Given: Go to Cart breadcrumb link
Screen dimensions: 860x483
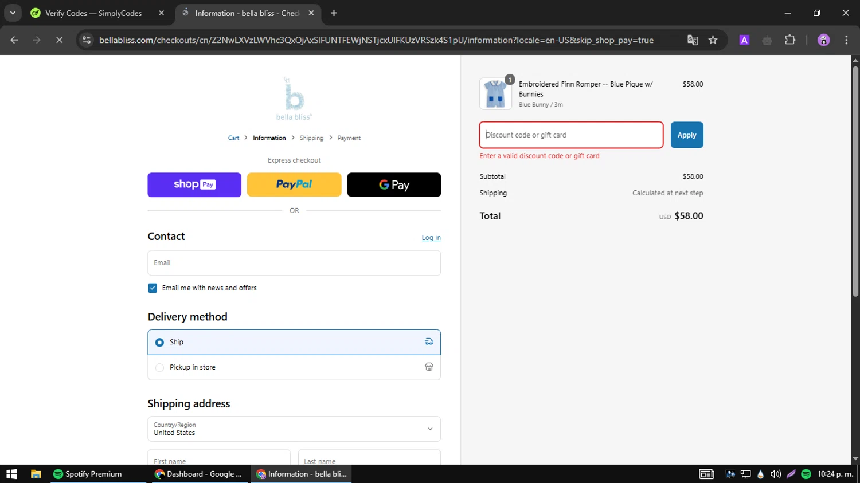Looking at the screenshot, I should coord(233,138).
